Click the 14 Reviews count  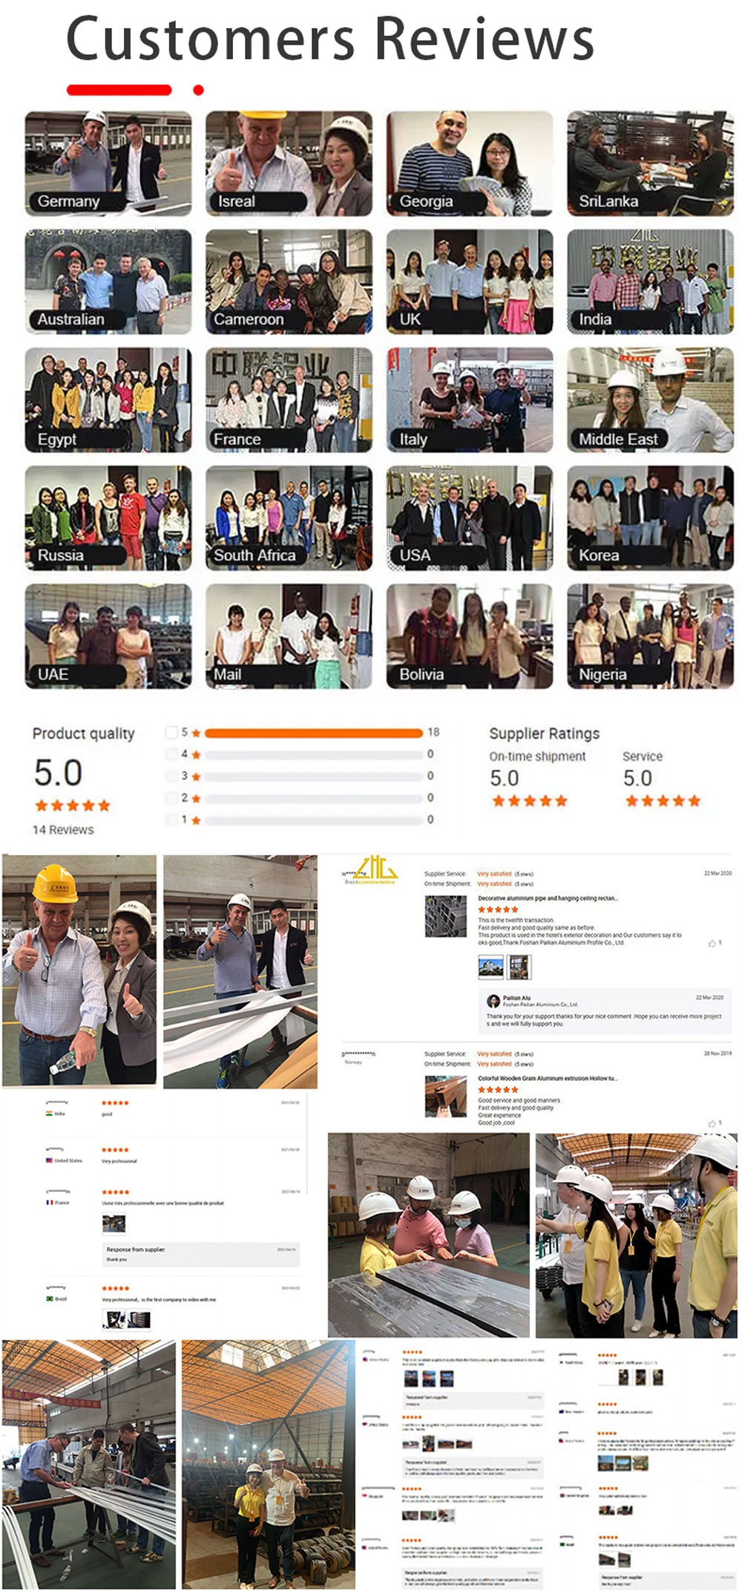pyautogui.click(x=63, y=829)
